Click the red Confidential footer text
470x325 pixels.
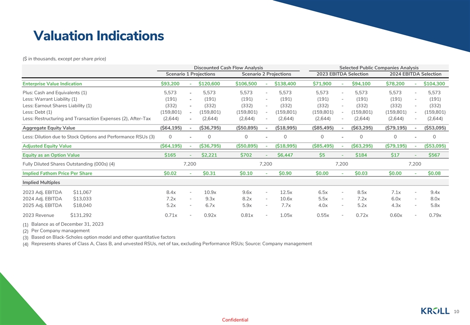coord(235,320)
